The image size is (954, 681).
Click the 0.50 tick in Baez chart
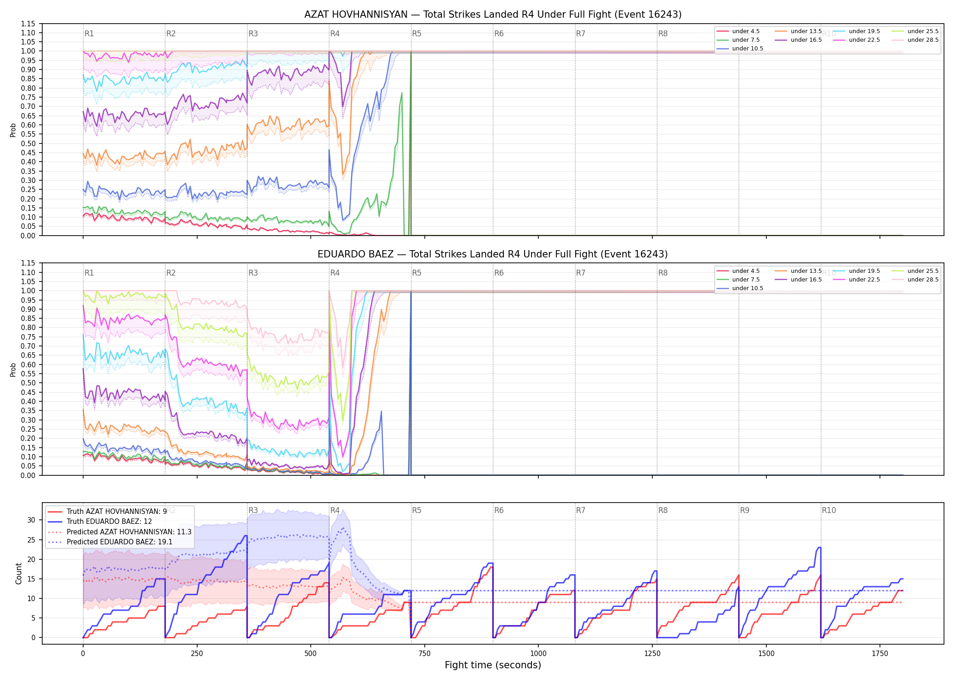point(28,383)
